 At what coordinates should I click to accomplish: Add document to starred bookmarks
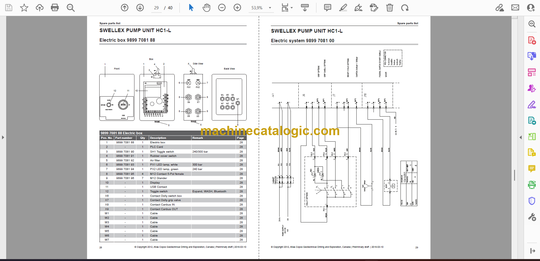tap(24, 8)
